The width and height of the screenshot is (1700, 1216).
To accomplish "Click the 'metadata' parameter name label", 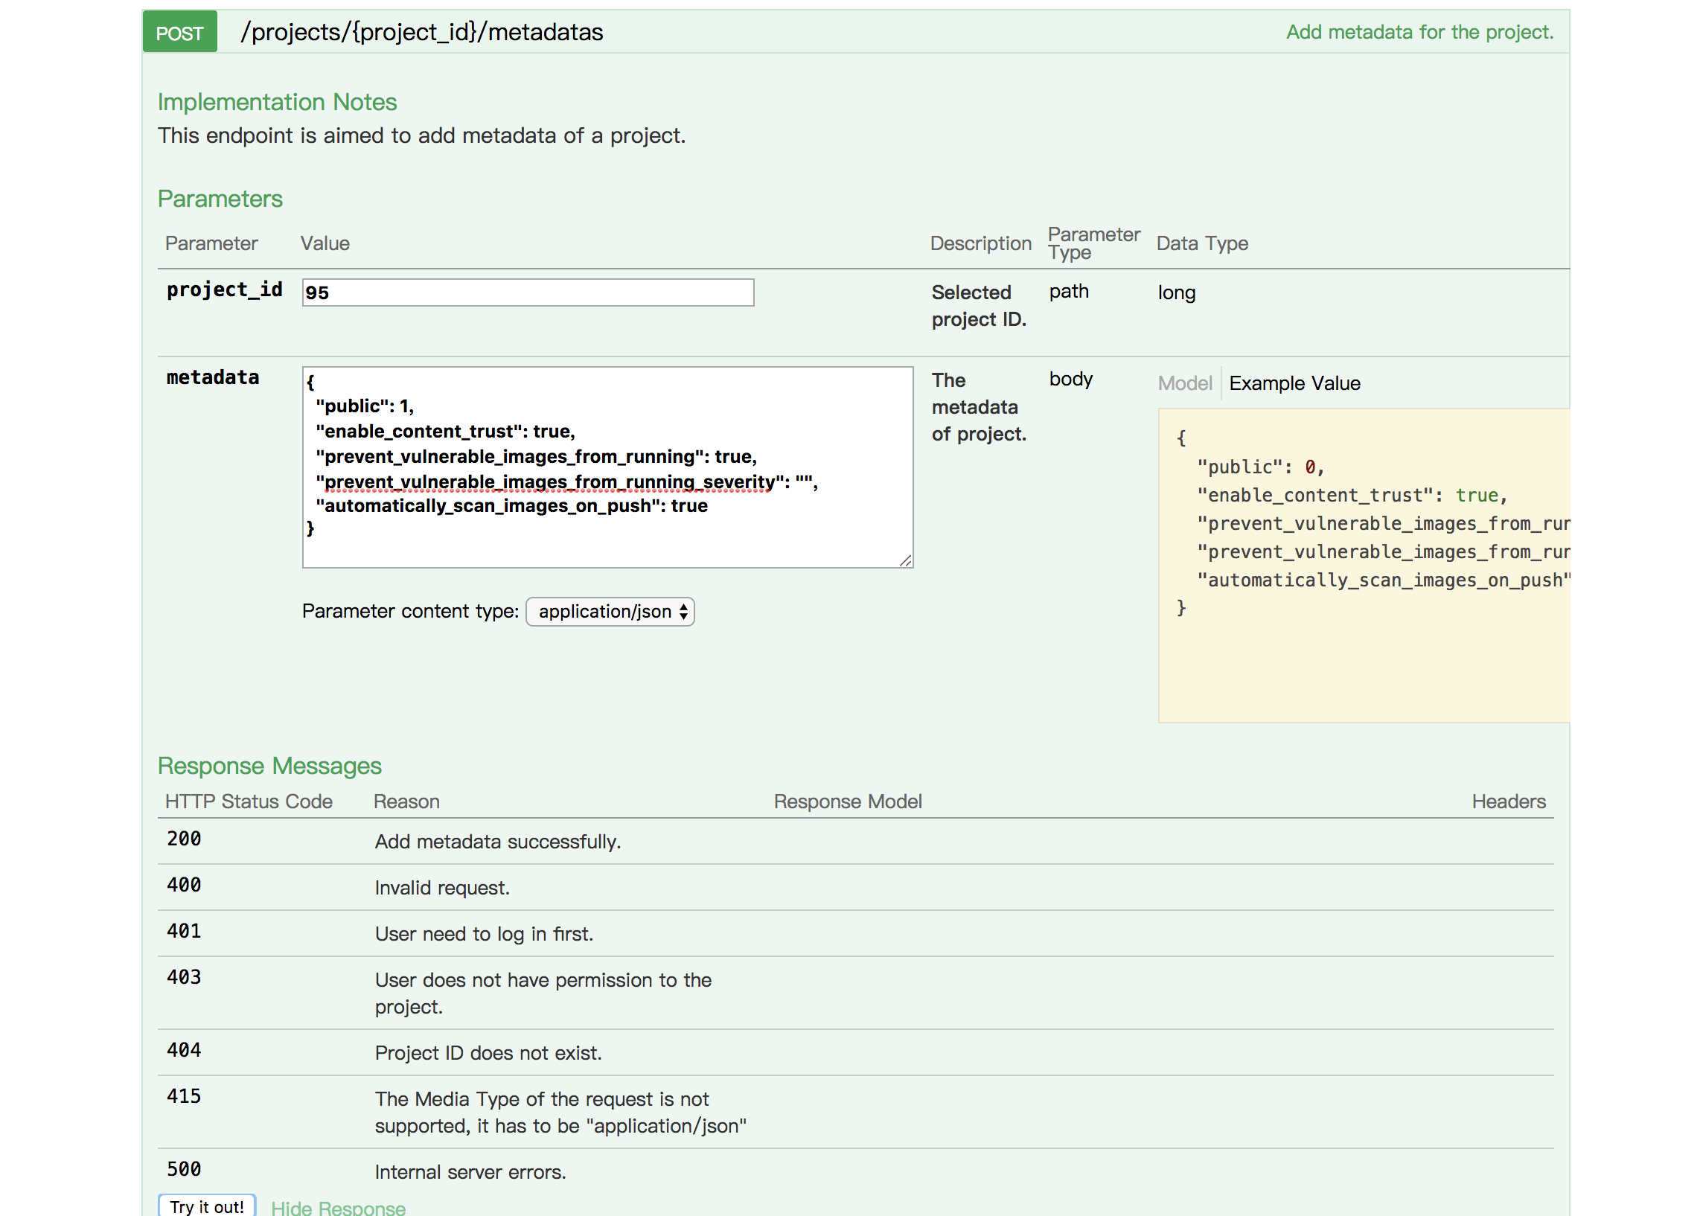I will click(213, 377).
